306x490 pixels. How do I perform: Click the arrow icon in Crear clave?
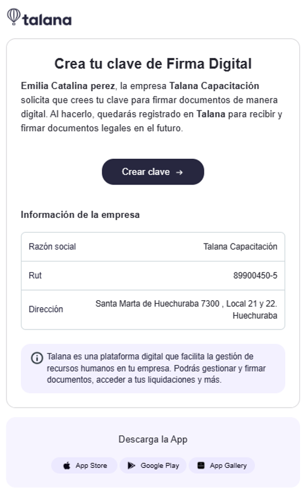pyautogui.click(x=179, y=172)
